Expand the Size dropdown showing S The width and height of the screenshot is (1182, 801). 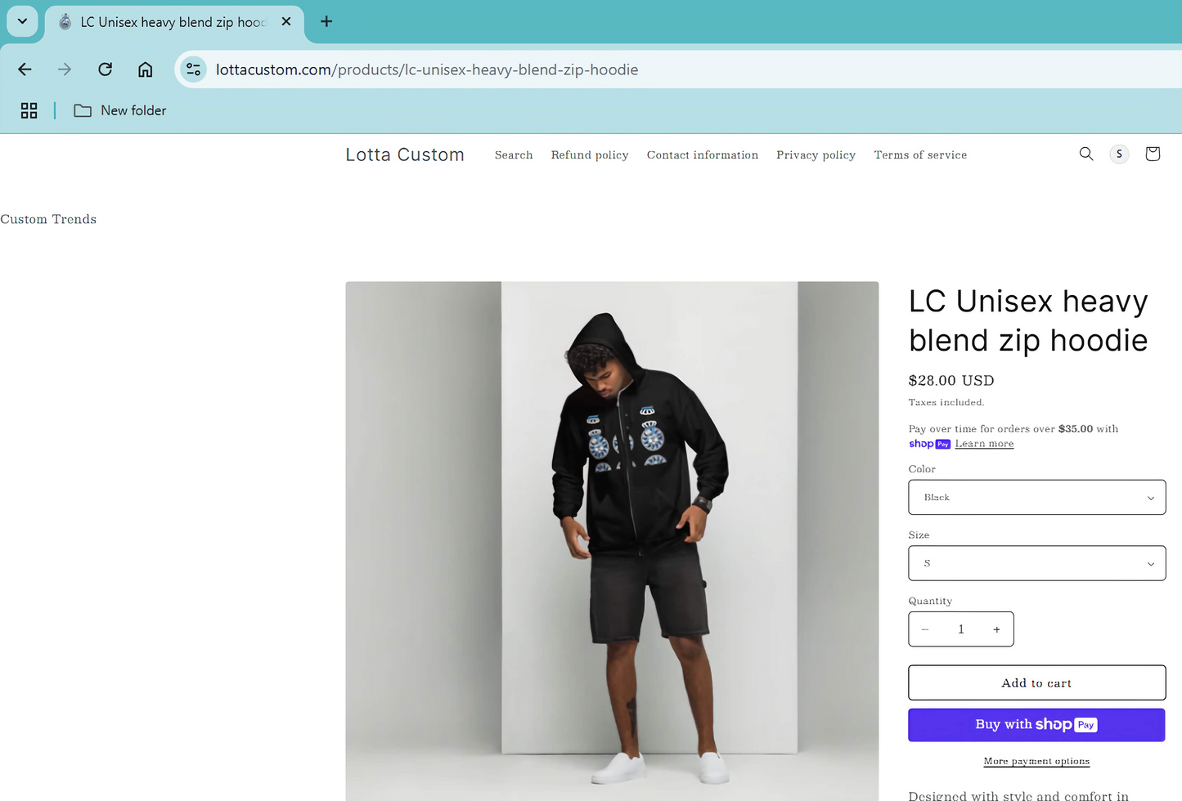pos(1036,563)
